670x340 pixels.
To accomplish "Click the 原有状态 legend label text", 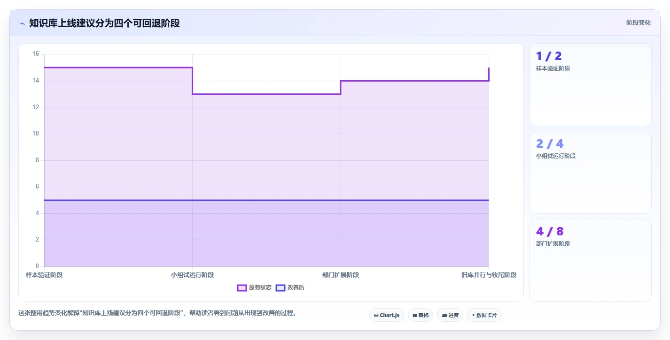I will tap(260, 287).
